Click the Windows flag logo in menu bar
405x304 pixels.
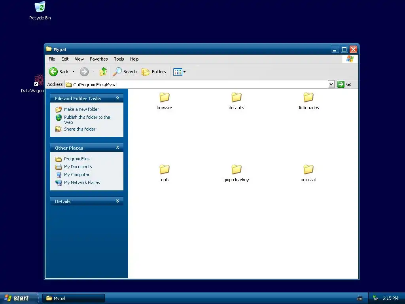[350, 59]
